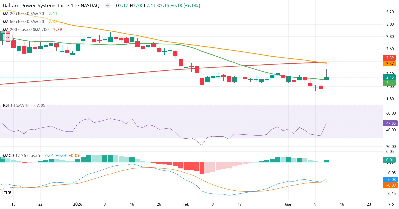399x209 pixels.
Task: Click the TradingView logo watermark
Action: tap(8, 192)
